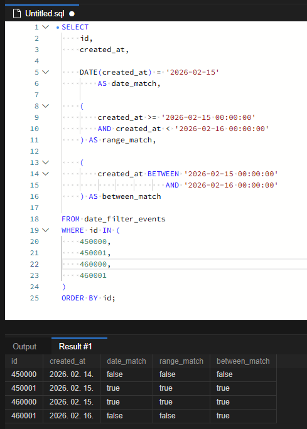Click the range_match column header
Image resolution: width=307 pixels, height=429 pixels.
pos(181,361)
